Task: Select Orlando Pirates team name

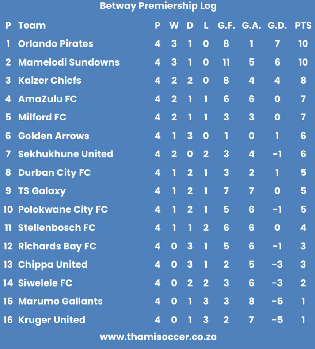Action: tap(56, 43)
